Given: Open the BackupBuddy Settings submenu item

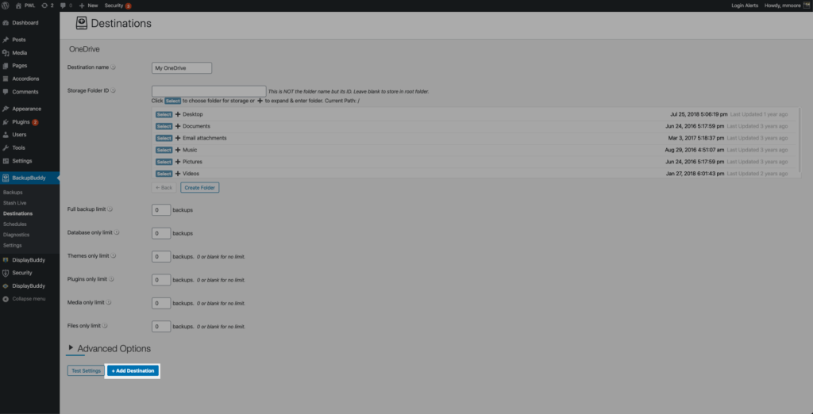Looking at the screenshot, I should point(13,245).
